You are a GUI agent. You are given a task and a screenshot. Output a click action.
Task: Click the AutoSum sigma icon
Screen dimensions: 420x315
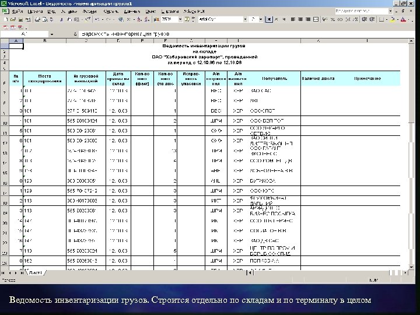tap(128, 19)
